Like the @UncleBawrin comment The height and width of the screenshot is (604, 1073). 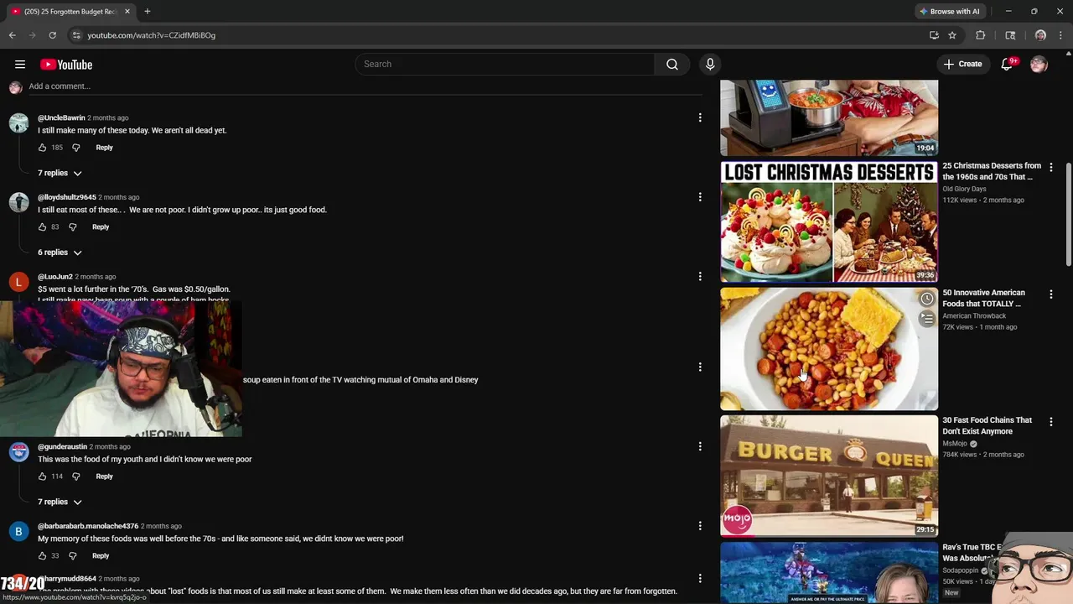(42, 148)
